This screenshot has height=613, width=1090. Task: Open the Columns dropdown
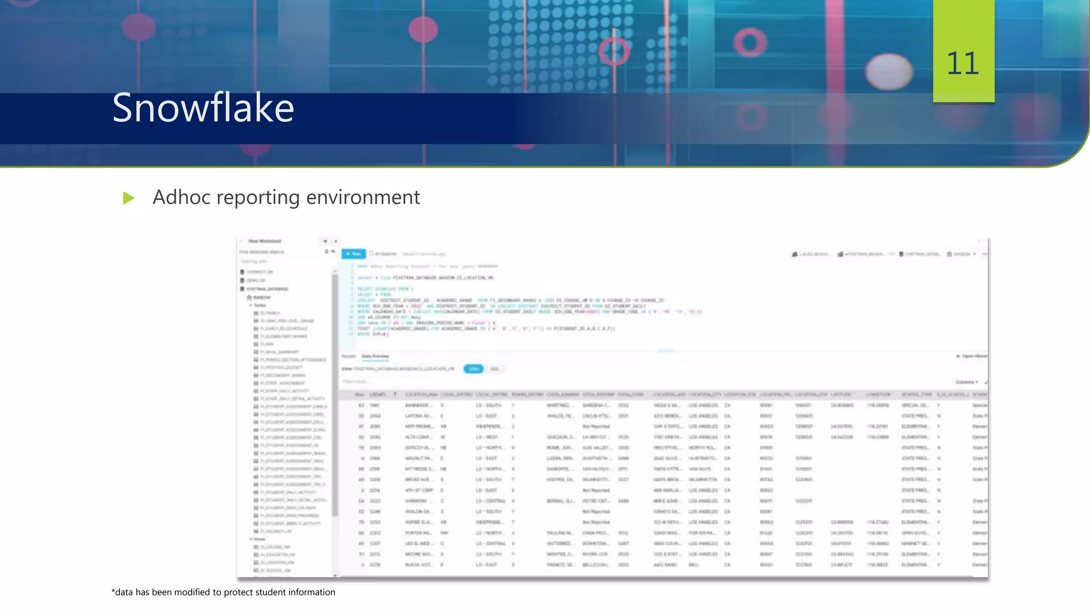[967, 382]
